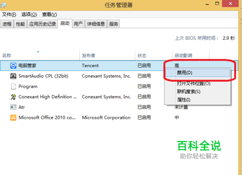Click 未计量 impact in the Atr row
This screenshot has width=242, height=175.
pyautogui.click(x=181, y=107)
